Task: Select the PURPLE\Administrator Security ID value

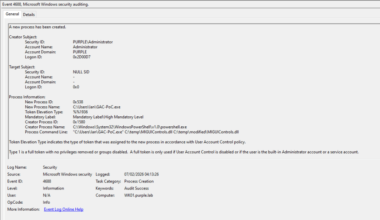Action: coord(92,42)
